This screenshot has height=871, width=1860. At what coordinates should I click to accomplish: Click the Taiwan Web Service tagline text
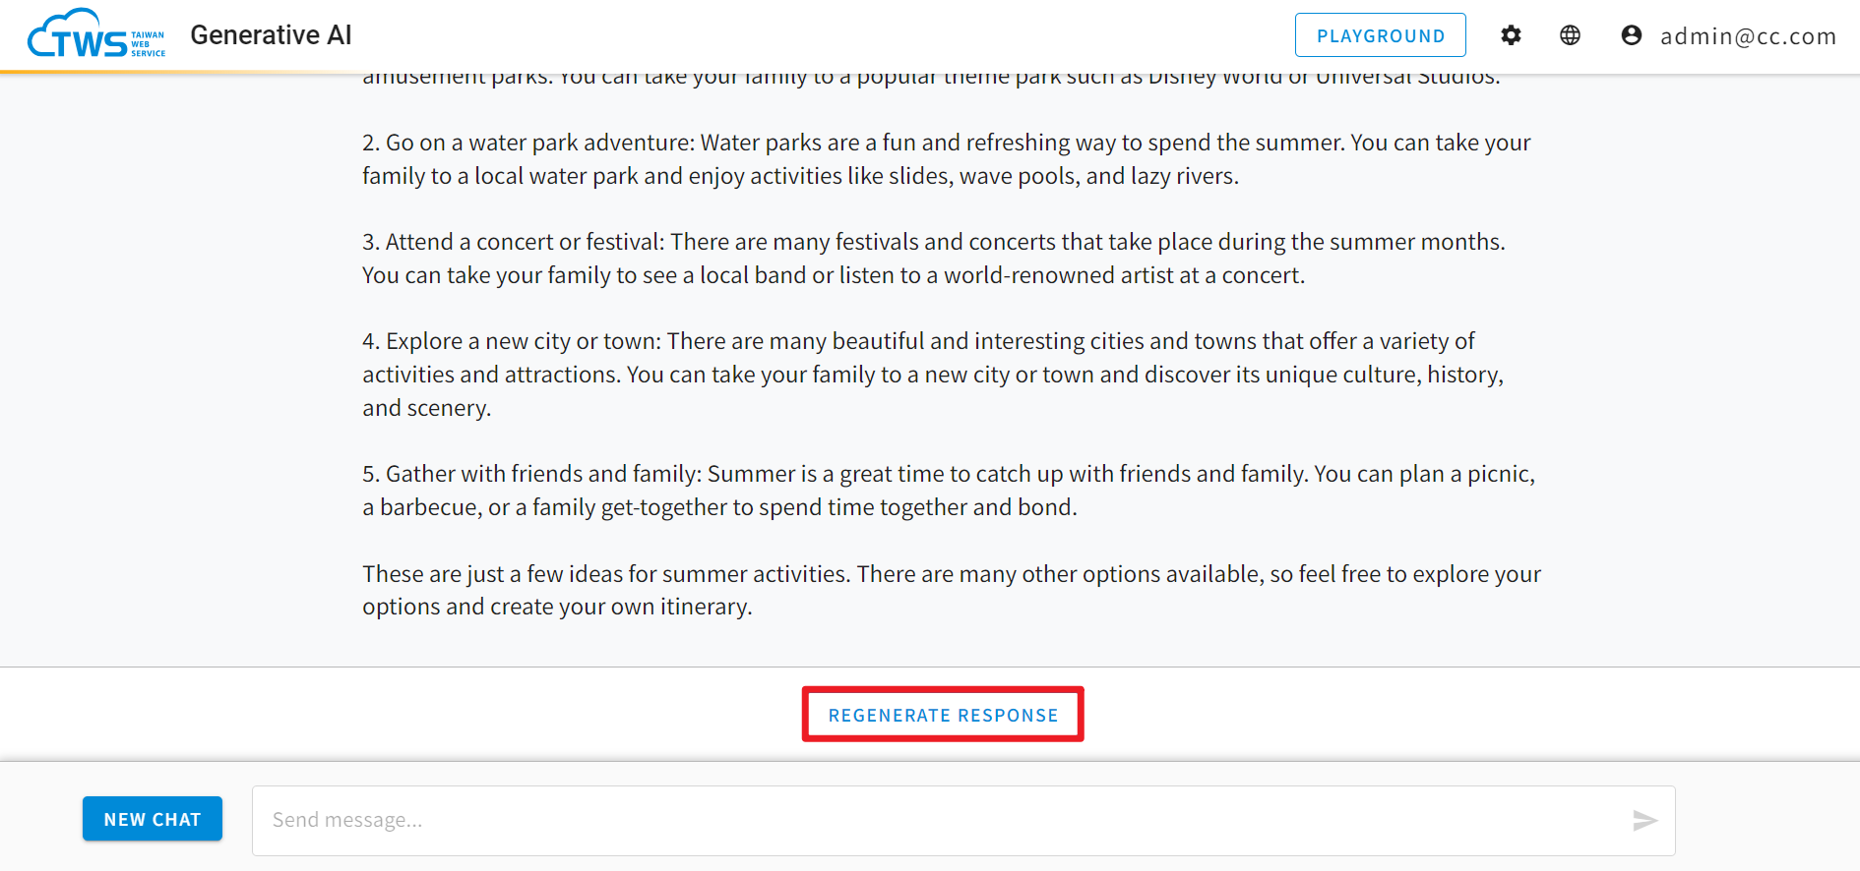point(148,44)
